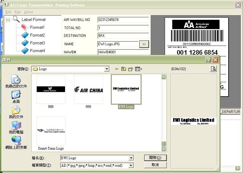Click the 開啓(O) open button
The height and width of the screenshot is (173, 243).
point(155,158)
